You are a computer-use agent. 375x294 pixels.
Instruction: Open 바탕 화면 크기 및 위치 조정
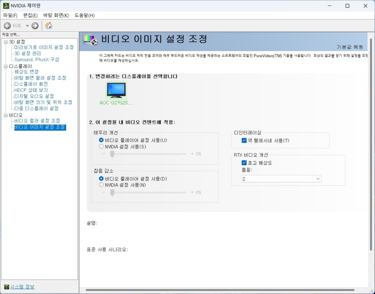tap(43, 102)
